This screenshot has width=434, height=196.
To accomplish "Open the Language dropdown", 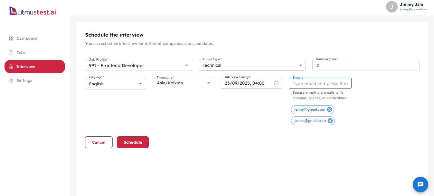I will pos(141,84).
